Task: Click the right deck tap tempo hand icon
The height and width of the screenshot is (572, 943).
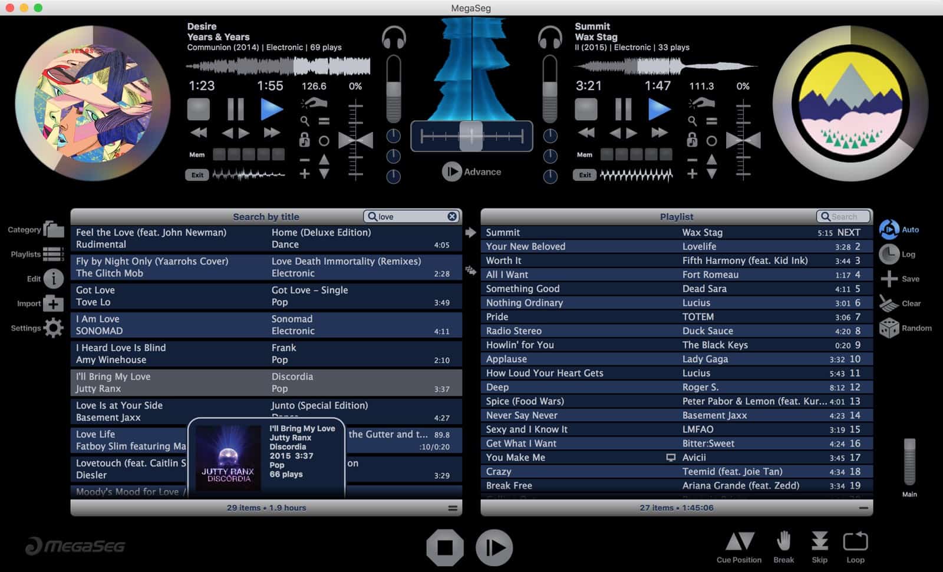Action: pyautogui.click(x=703, y=104)
